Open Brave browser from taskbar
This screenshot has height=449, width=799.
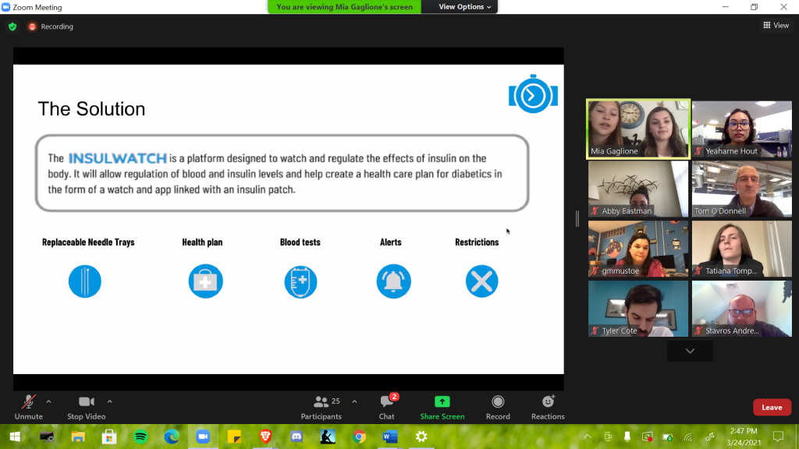265,437
